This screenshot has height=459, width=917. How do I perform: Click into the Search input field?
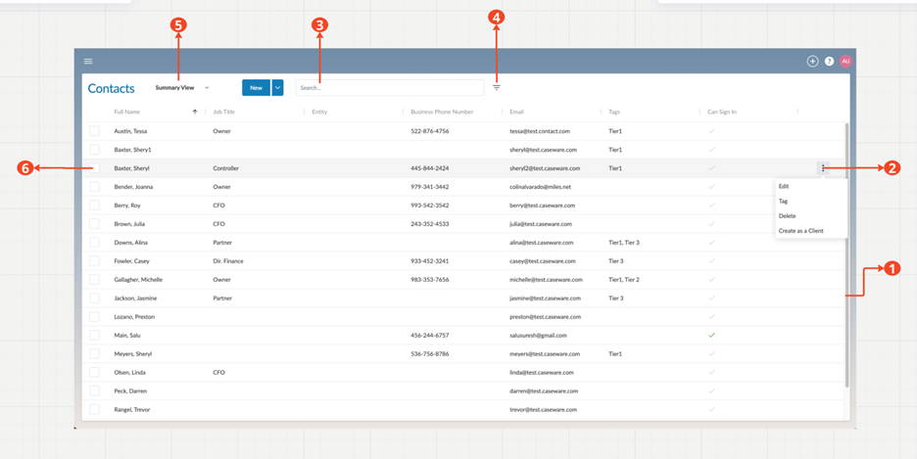(x=390, y=88)
